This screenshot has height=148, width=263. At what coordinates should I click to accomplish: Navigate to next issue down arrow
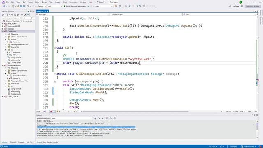[69, 111]
